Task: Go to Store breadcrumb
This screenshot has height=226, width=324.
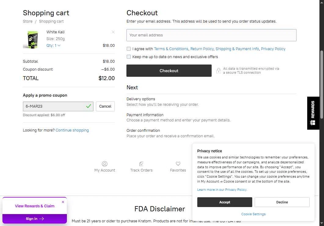Action: click(x=28, y=21)
